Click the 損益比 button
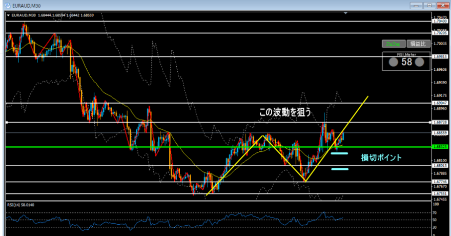The width and height of the screenshot is (451, 236). tap(418, 44)
